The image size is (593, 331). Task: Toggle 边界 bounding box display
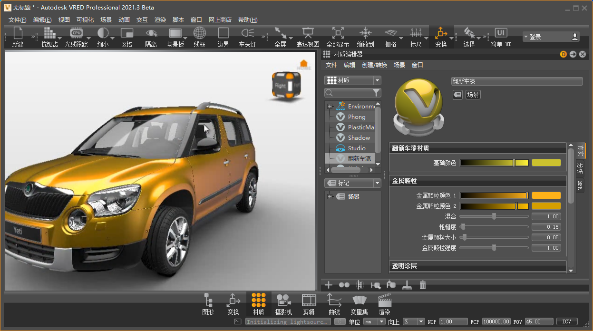click(224, 37)
